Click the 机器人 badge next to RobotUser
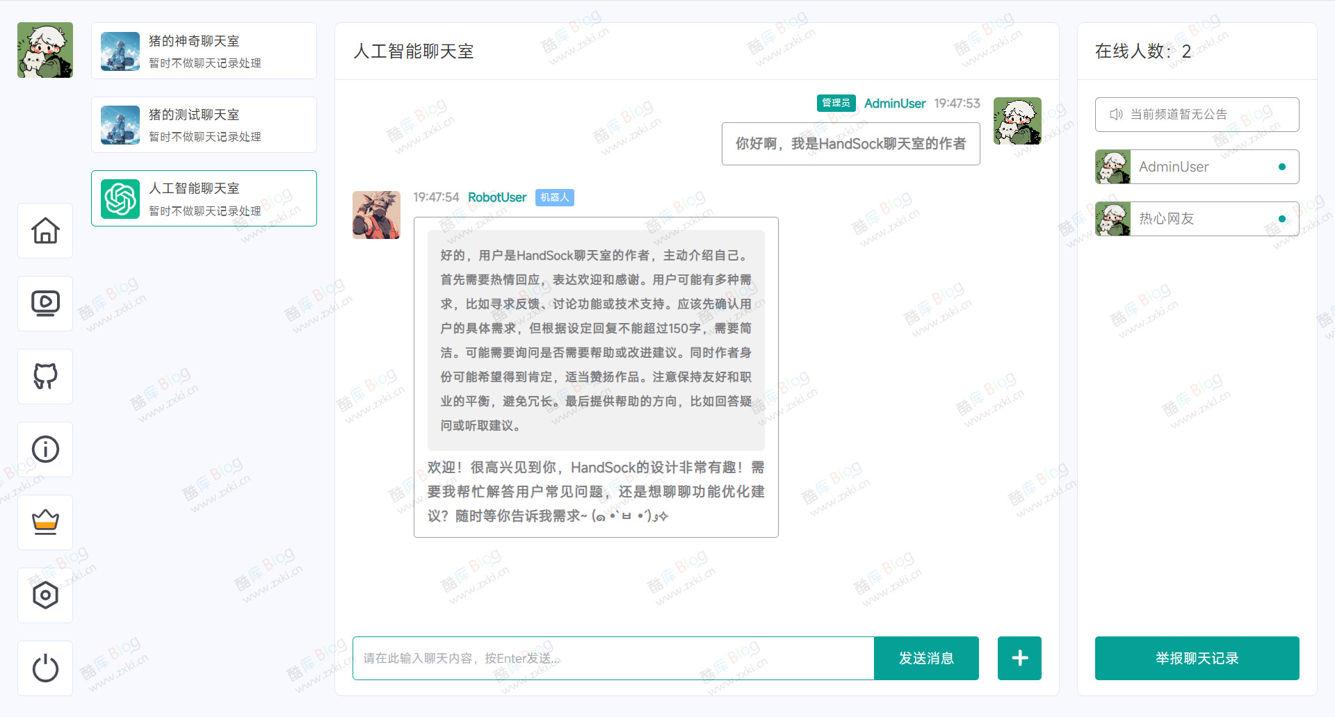This screenshot has height=717, width=1335. click(554, 197)
